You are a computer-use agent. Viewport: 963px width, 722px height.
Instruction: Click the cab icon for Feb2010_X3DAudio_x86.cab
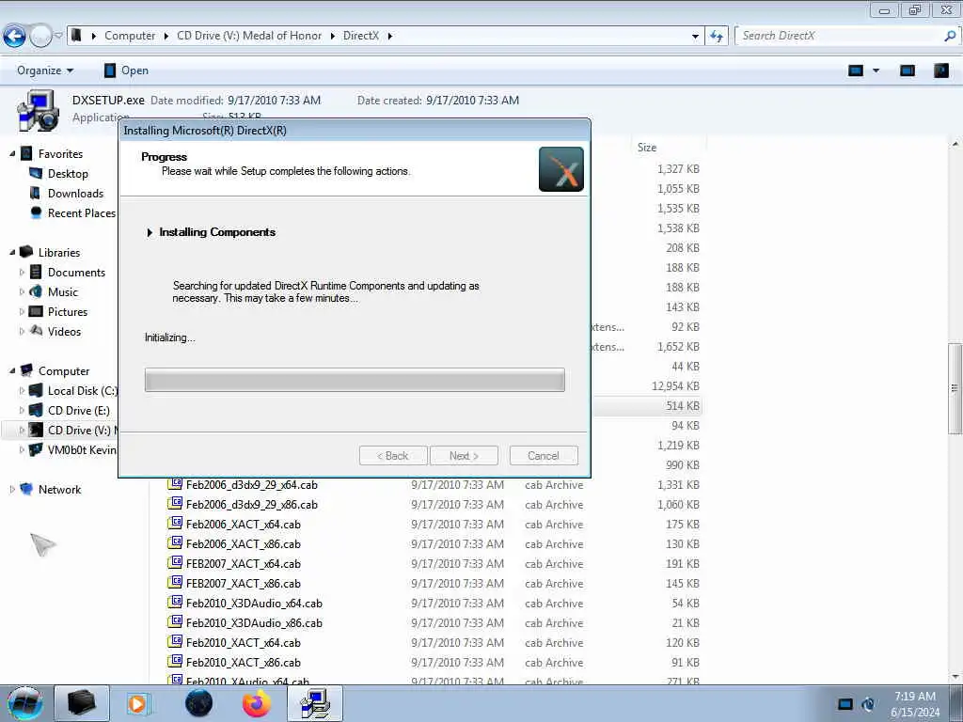(x=175, y=622)
